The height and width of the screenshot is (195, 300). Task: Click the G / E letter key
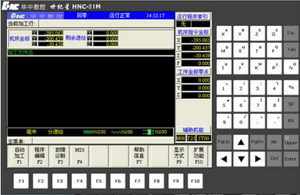[274, 33]
